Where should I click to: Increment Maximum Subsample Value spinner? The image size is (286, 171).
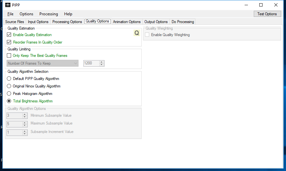(x=25, y=123)
